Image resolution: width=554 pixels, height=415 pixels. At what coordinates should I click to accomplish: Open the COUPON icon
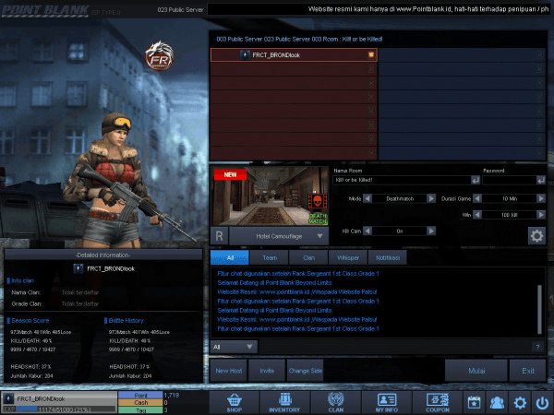(x=437, y=403)
